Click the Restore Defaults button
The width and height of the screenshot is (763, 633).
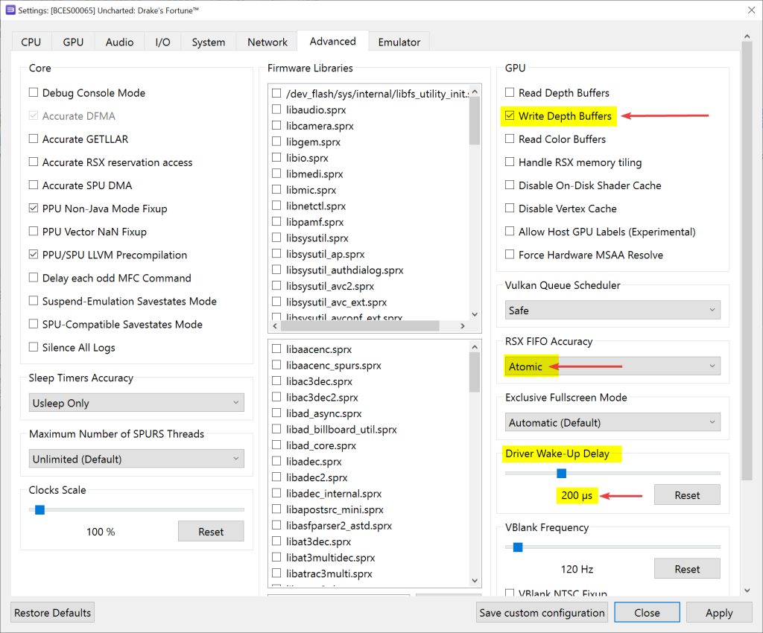click(53, 613)
